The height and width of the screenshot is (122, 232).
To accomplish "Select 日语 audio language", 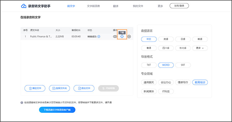I will 183,39.
